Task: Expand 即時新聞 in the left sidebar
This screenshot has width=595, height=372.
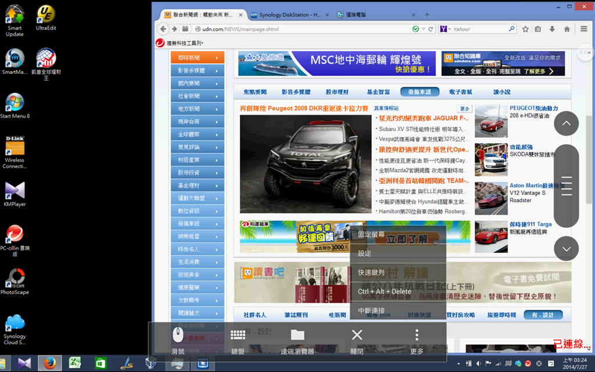Action: [x=198, y=58]
